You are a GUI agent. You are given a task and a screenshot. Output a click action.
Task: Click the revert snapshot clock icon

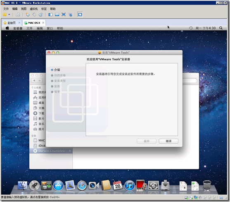pyautogui.click(x=34, y=14)
